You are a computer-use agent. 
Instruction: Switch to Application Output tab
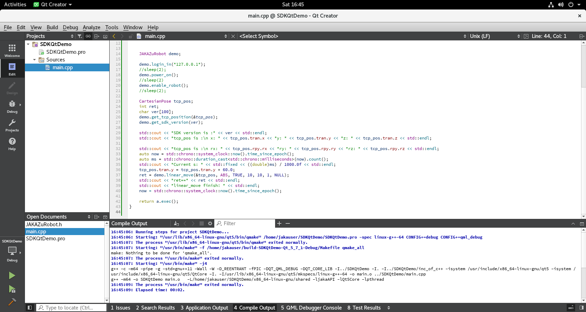tap(204, 308)
